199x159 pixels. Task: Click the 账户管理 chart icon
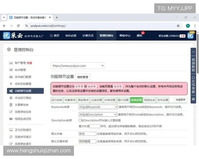[11, 63]
